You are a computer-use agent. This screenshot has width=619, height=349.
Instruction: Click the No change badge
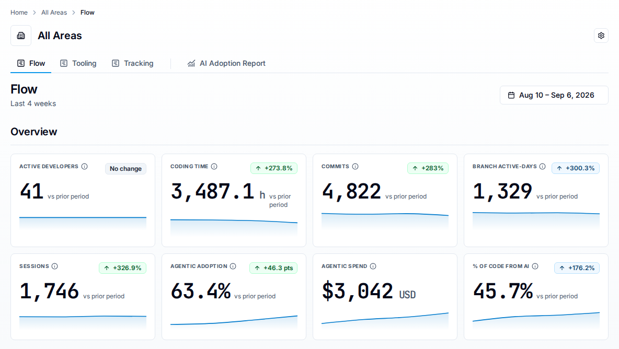[x=125, y=169]
